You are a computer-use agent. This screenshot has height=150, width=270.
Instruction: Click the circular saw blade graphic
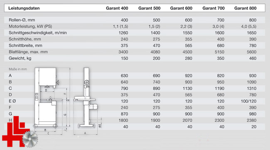(30, 139)
